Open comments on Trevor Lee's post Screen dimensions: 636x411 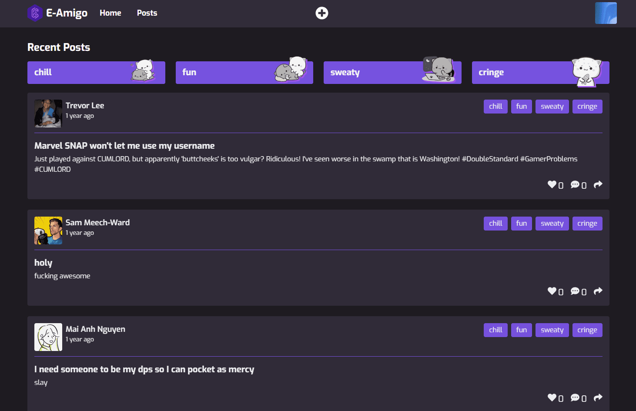[x=575, y=184]
